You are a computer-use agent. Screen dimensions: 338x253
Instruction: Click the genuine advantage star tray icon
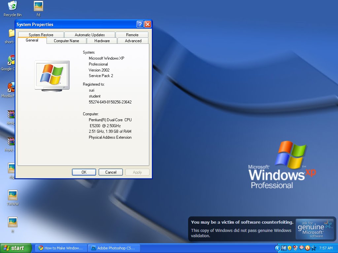point(314,248)
